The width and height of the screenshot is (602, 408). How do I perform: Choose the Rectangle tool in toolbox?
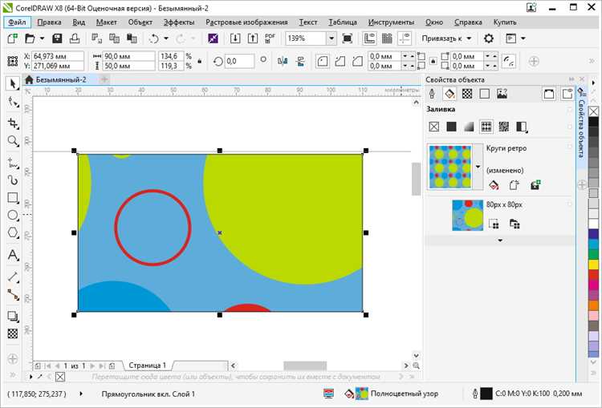click(13, 198)
